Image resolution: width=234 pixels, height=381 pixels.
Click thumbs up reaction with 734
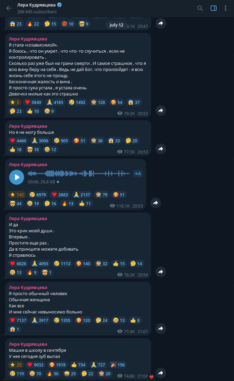[x=78, y=365]
